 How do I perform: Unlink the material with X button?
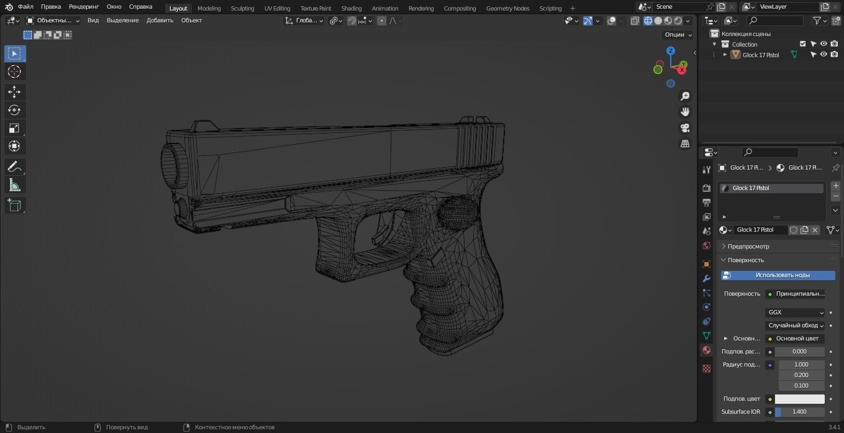(x=815, y=230)
